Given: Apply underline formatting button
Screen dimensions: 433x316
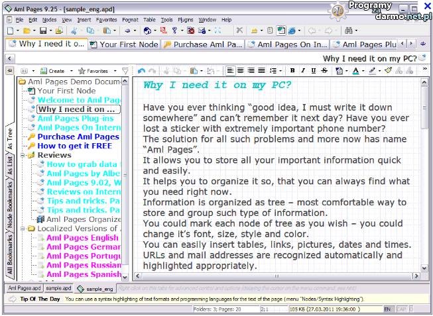Looking at the screenshot, I should pos(314,71).
